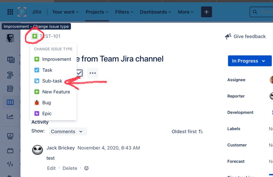Select Epic issue type
This screenshot has width=273, height=177.
click(53, 113)
